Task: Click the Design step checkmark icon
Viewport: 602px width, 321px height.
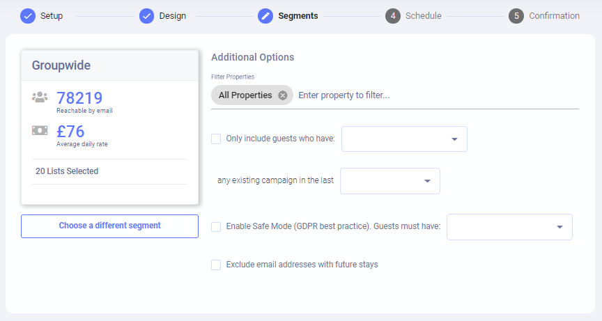Action: pyautogui.click(x=147, y=16)
